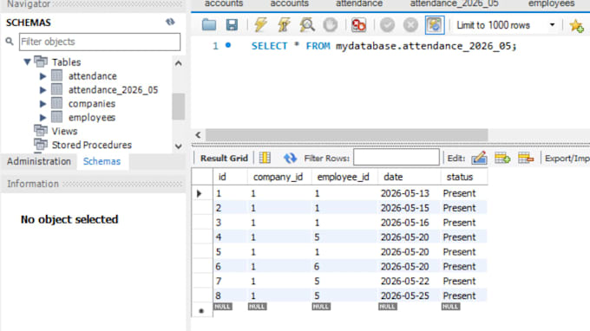Save the script with the floppy disk icon
590x331 pixels.
pyautogui.click(x=232, y=25)
